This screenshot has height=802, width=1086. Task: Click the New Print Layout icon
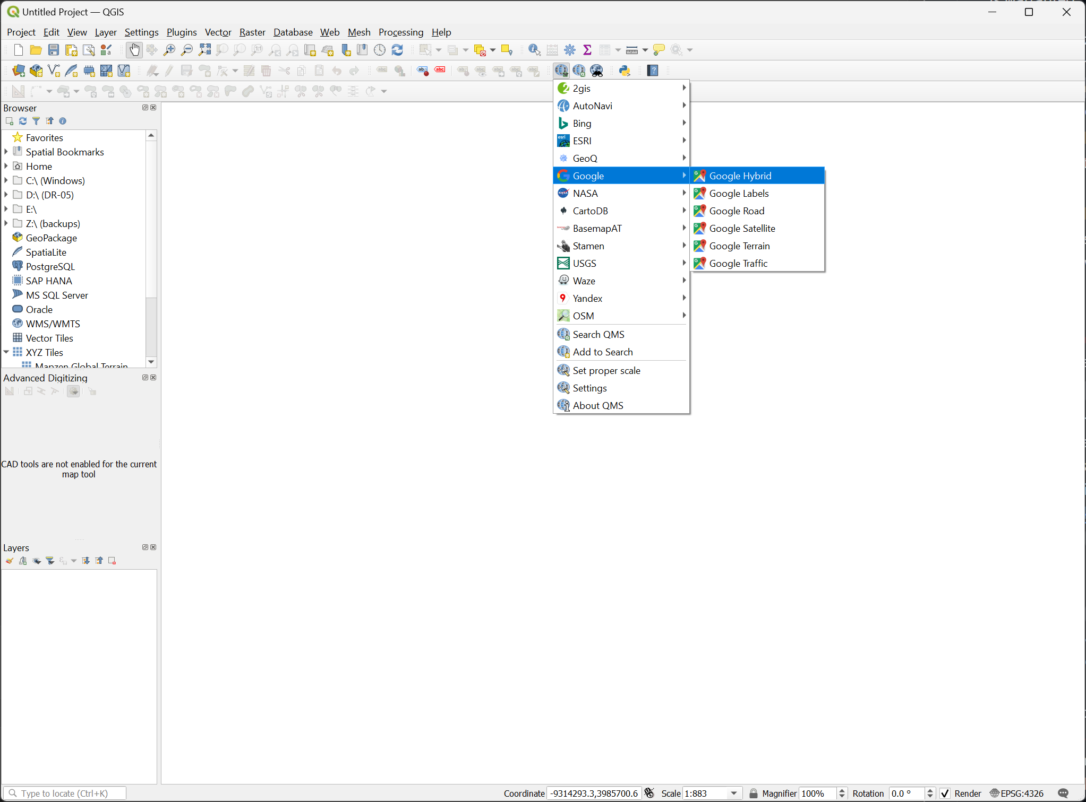point(71,50)
